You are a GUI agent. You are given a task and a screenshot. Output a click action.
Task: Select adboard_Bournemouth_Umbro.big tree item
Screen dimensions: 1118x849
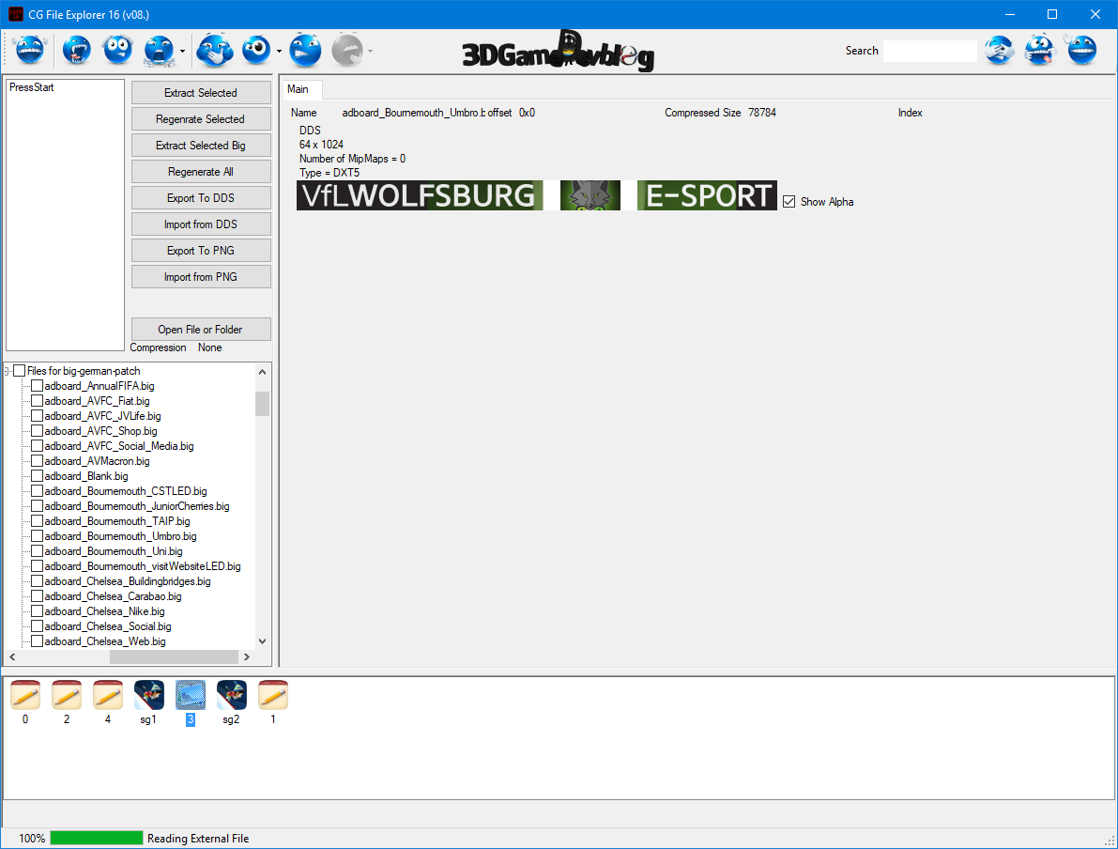(120, 536)
